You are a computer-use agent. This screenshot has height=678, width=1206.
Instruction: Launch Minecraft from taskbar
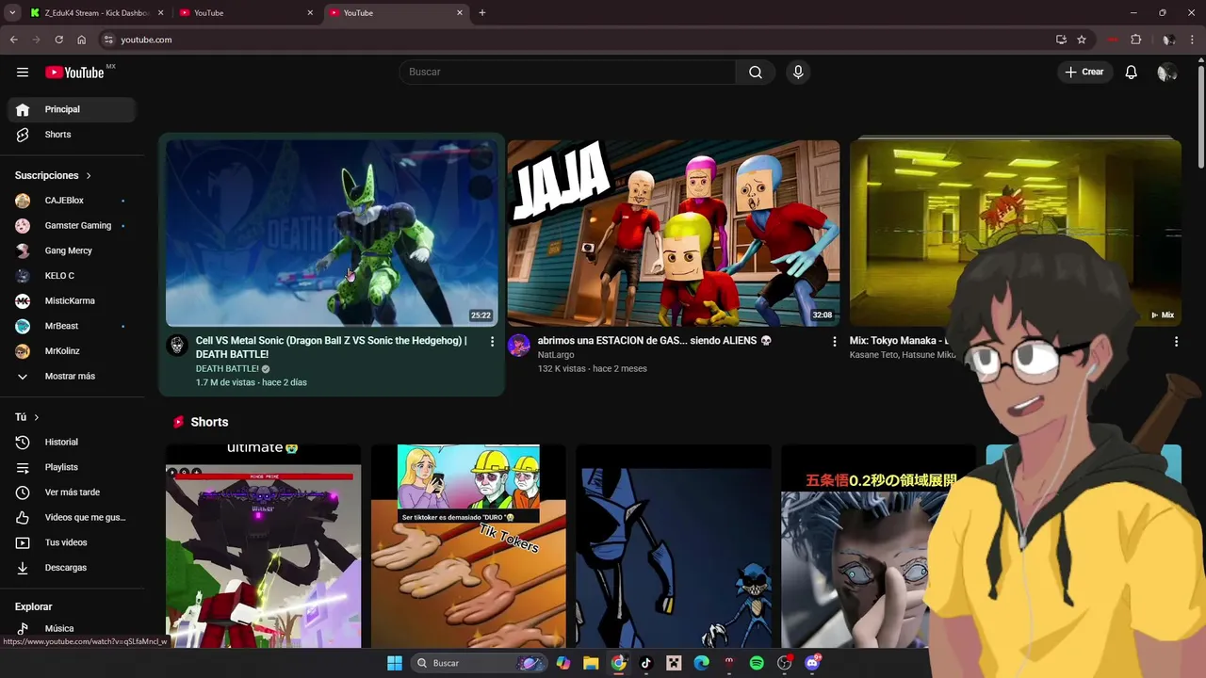(x=674, y=663)
